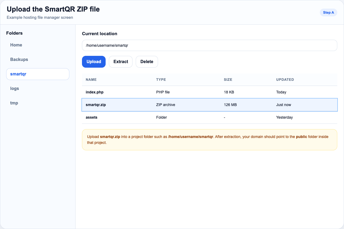Sort by the NAME column header
The width and height of the screenshot is (344, 229).
pos(91,80)
